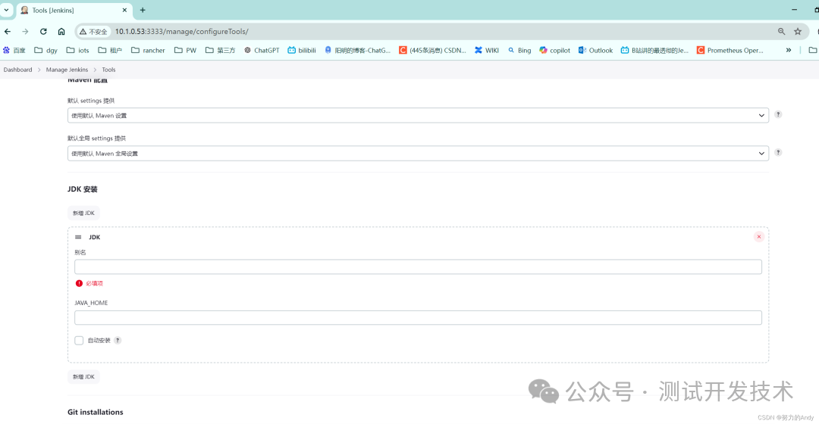Open the Prometheus Oper... bookmark
819x424 pixels.
coord(730,50)
